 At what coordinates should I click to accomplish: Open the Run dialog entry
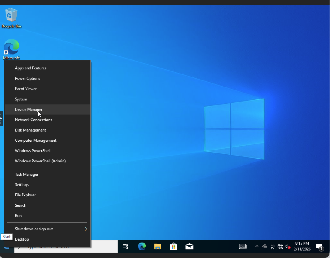tap(47, 216)
